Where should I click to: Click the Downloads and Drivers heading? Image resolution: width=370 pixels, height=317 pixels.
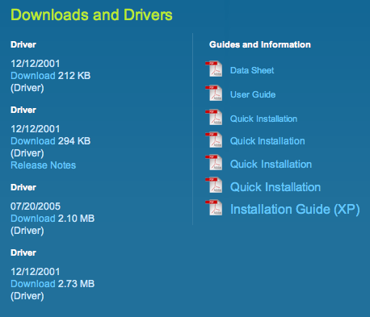(x=91, y=15)
